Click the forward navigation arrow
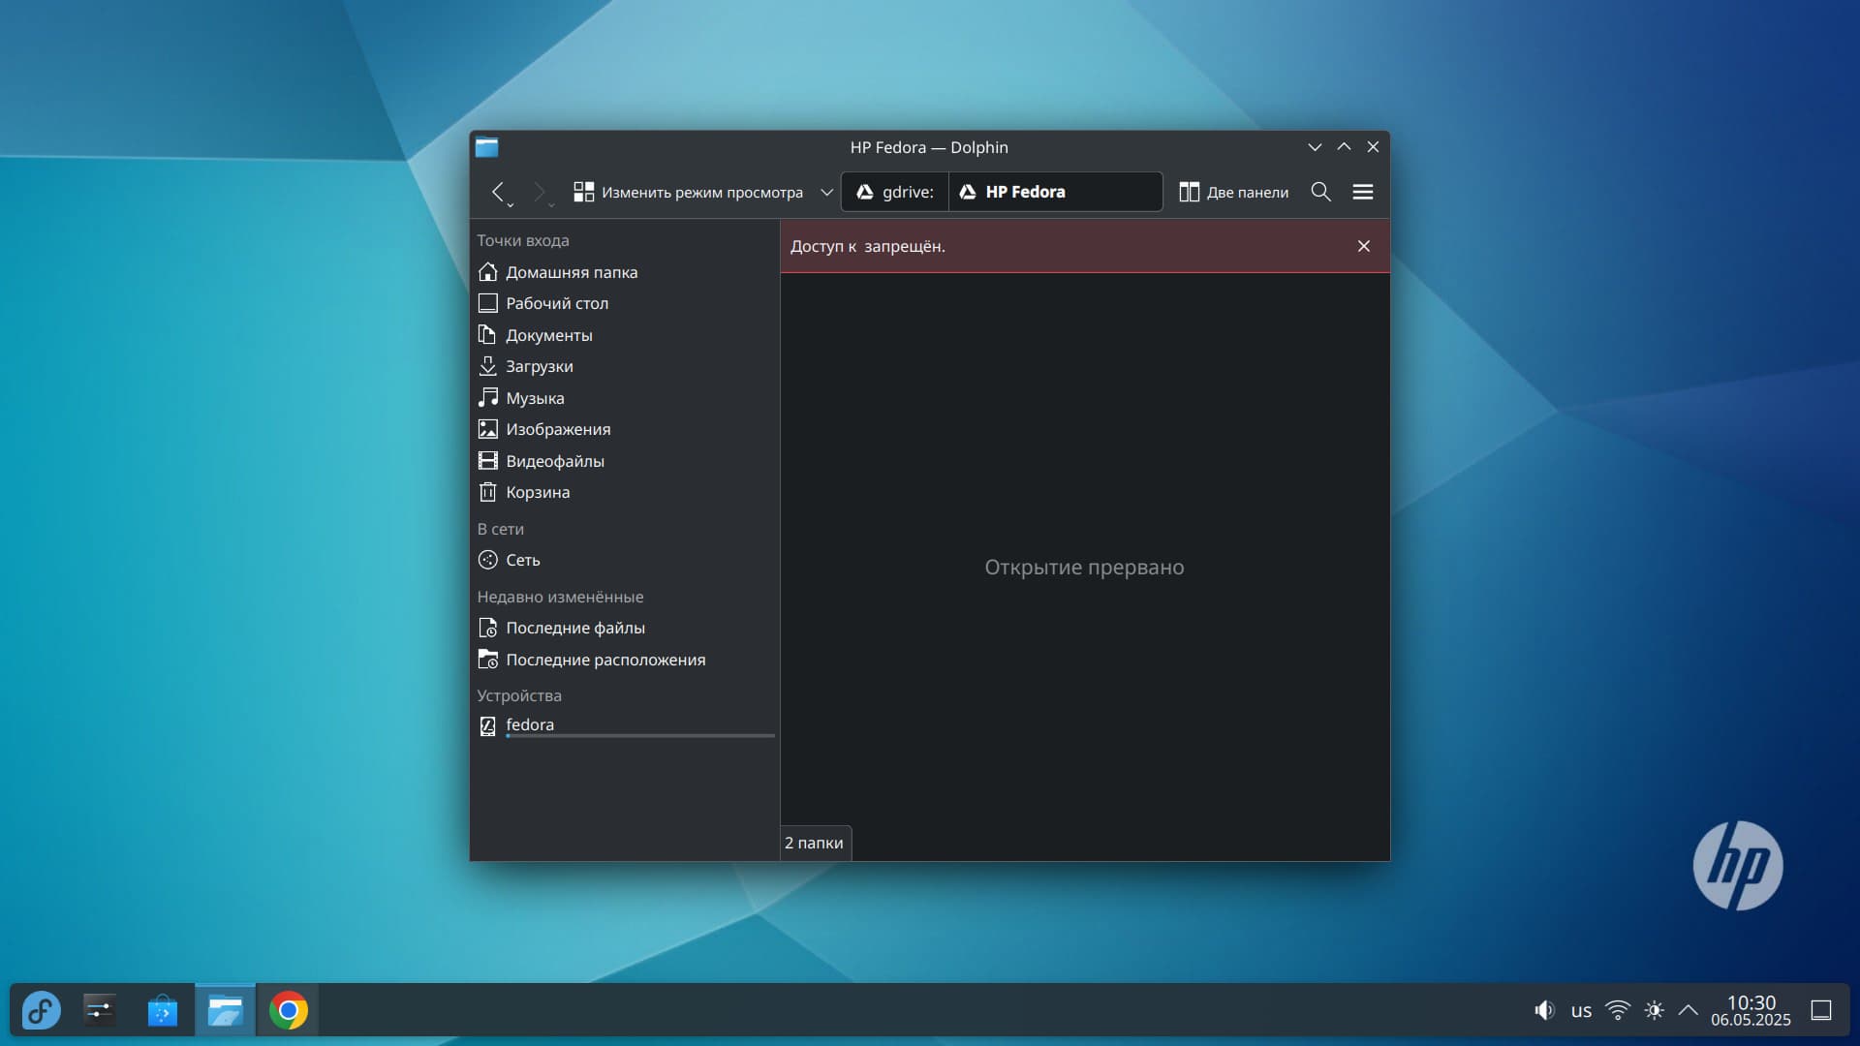The image size is (1860, 1046). pyautogui.click(x=540, y=192)
